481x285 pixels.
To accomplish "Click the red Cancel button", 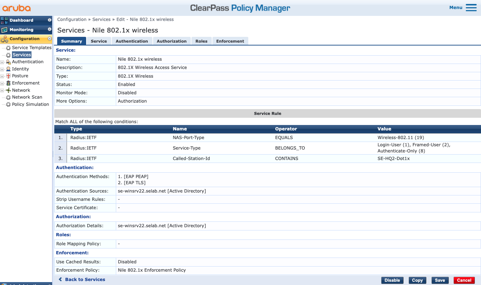I will (x=464, y=280).
